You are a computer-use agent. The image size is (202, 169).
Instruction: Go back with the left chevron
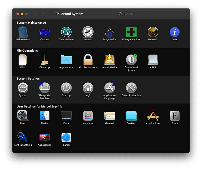point(35,14)
